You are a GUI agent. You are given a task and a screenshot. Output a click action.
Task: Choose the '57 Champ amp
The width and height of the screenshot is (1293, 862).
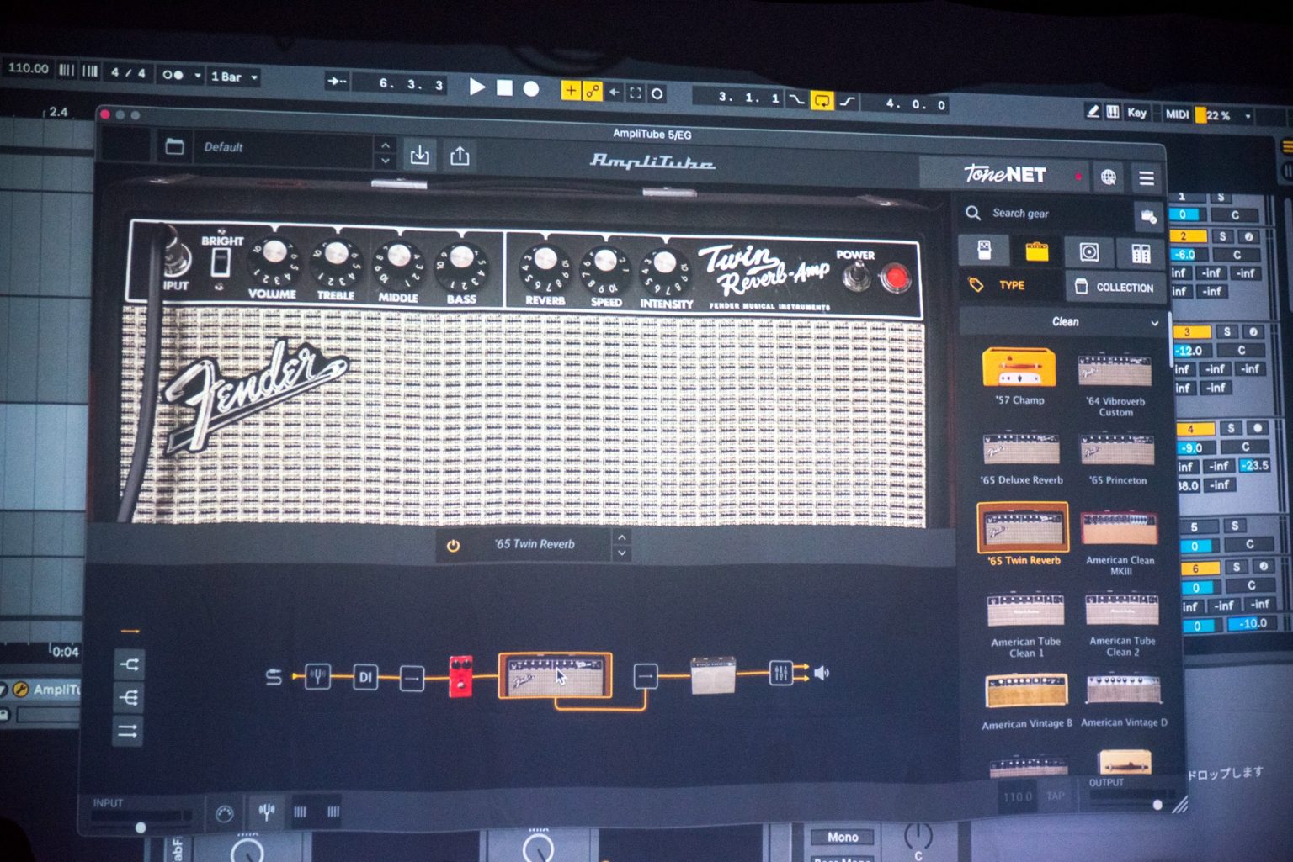click(1019, 377)
